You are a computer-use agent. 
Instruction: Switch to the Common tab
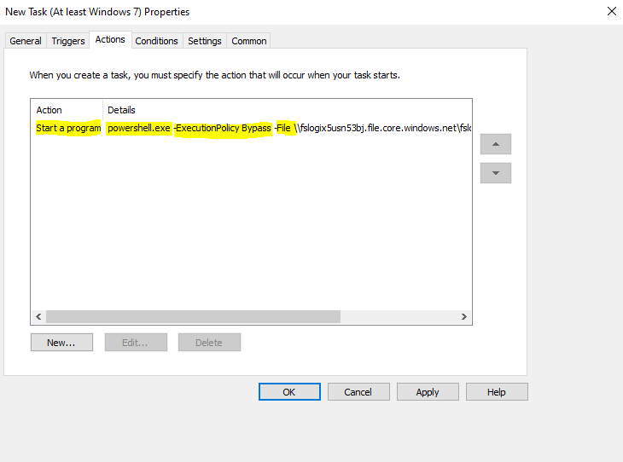(249, 41)
